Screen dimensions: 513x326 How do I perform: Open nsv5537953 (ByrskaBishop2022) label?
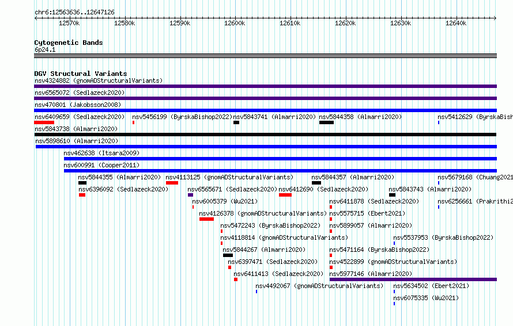coord(443,237)
